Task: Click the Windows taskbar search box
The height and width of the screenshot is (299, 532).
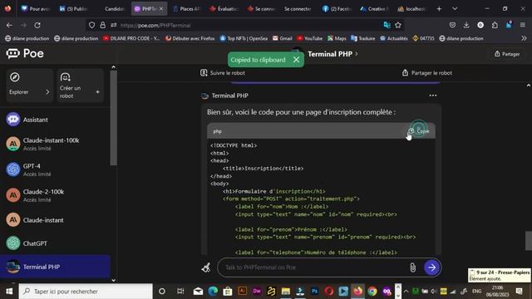Action: click(86, 292)
